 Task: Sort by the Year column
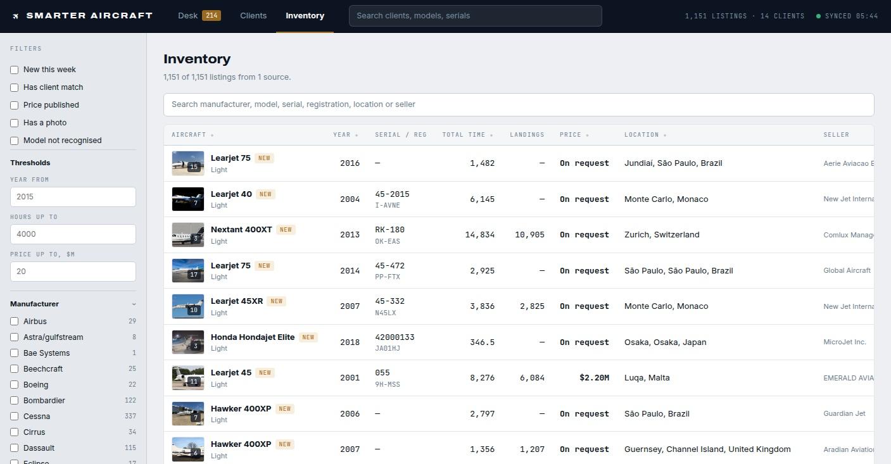(x=345, y=135)
